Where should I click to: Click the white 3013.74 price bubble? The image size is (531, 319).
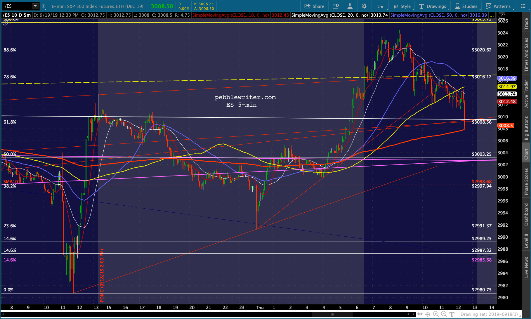(507, 94)
